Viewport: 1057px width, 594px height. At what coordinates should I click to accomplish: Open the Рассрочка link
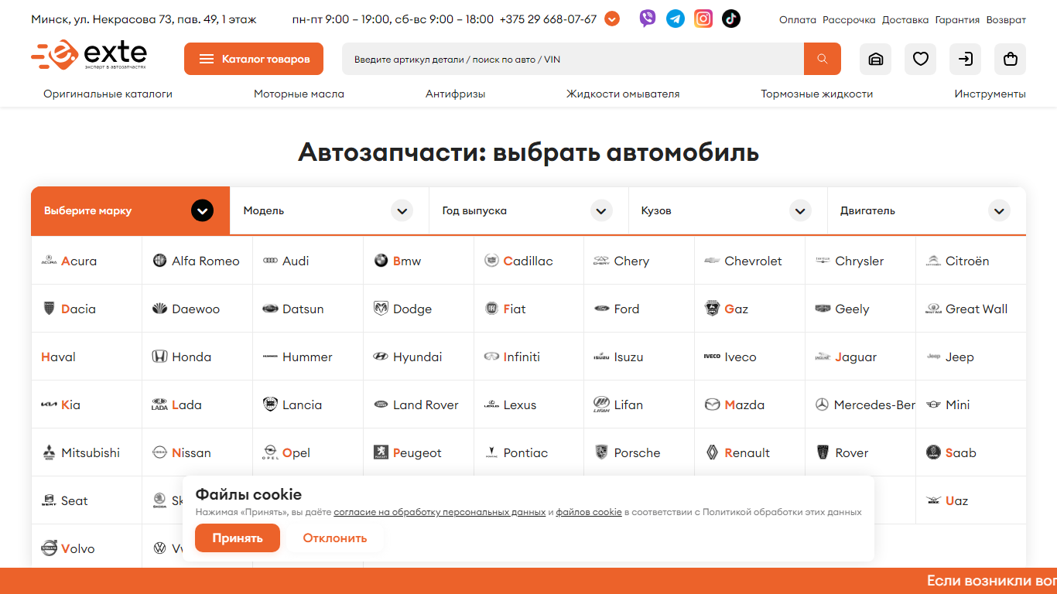(x=849, y=20)
